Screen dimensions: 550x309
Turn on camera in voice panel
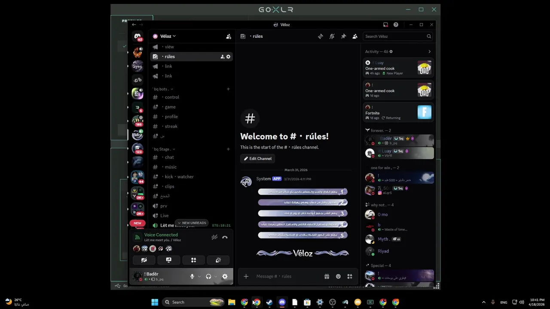(x=144, y=260)
